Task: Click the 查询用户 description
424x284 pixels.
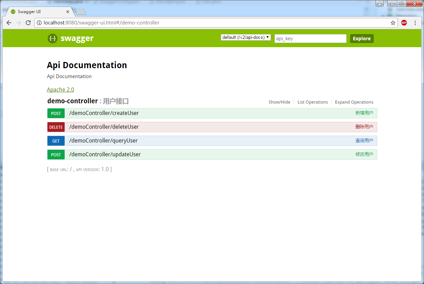Action: 364,140
